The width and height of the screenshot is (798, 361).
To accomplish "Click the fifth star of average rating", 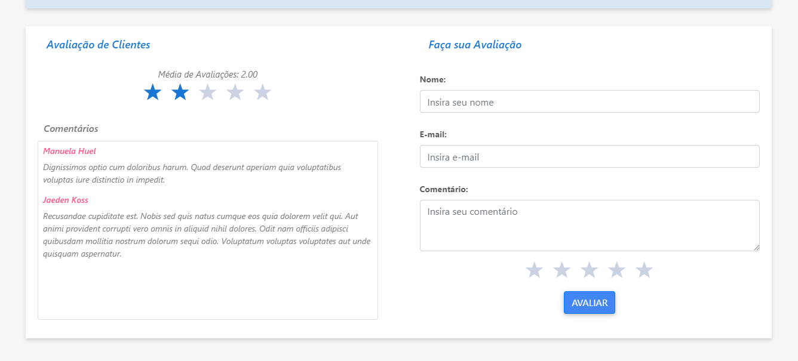I will coord(263,92).
